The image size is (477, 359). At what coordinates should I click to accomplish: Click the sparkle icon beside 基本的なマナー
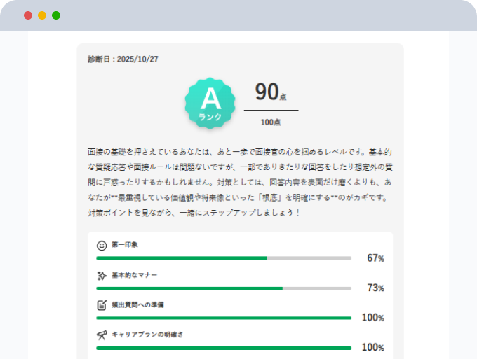pos(102,275)
